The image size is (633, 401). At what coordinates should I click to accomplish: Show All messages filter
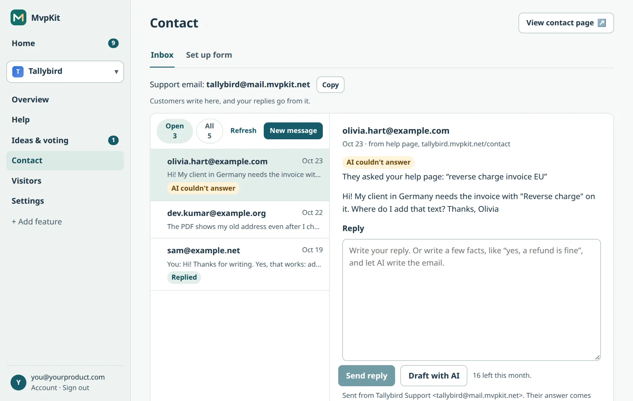[x=210, y=131]
